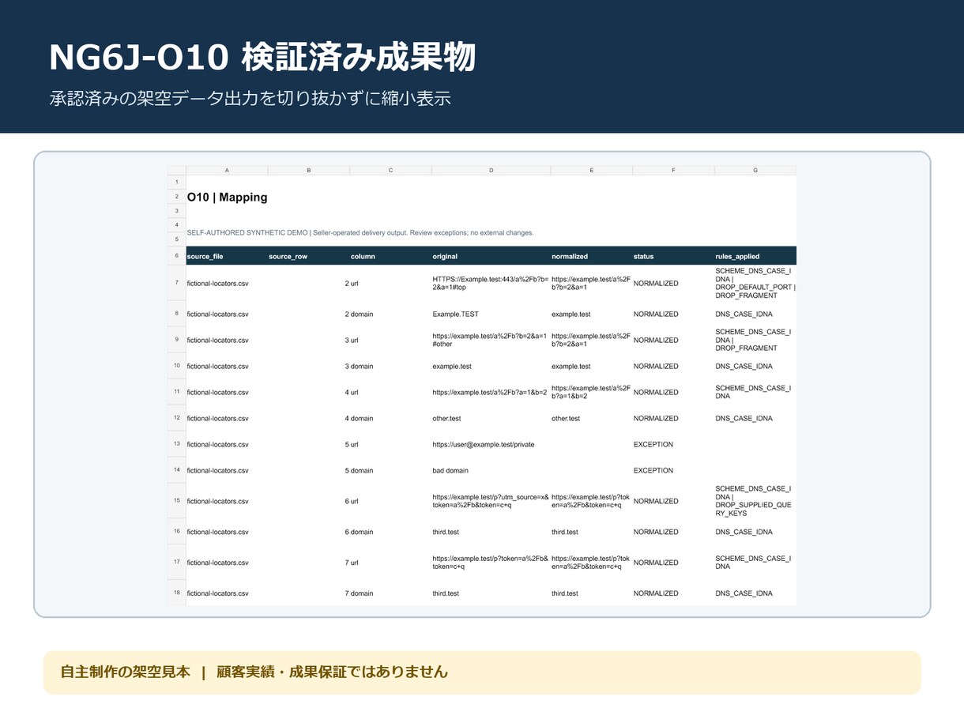This screenshot has width=964, height=723.
Task: Click the "source_file" header cell
Action: (x=227, y=256)
